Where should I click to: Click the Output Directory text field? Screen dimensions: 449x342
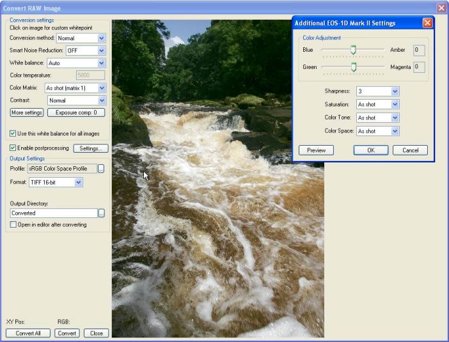[x=54, y=213]
